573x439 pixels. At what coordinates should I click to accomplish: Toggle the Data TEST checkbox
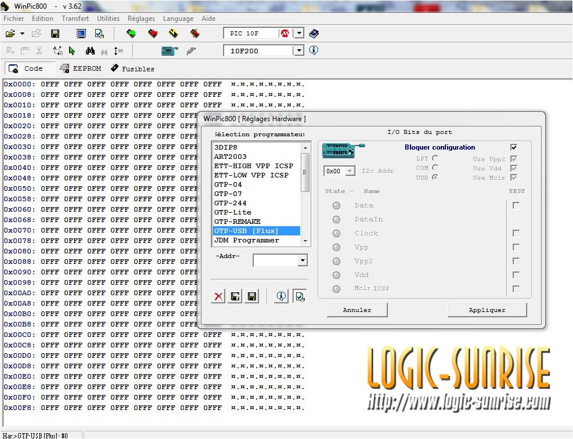516,205
